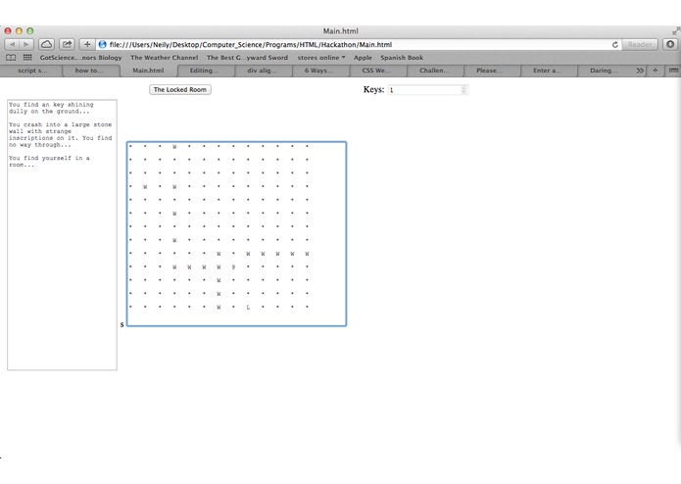The width and height of the screenshot is (681, 484).
Task: Open a new tab with plus icon
Action: 655,71
